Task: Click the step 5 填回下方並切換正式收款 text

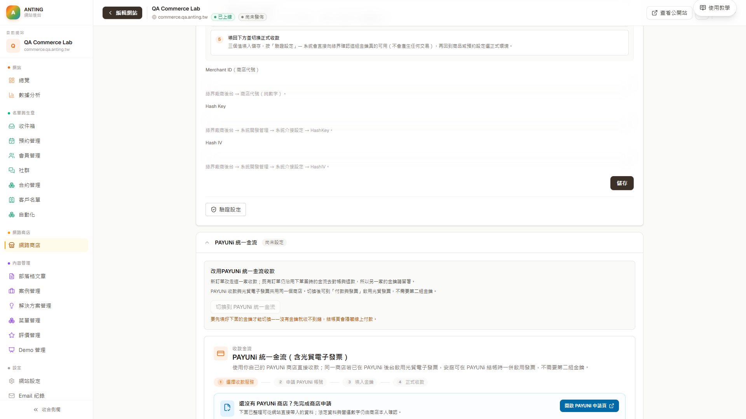Action: (x=254, y=38)
